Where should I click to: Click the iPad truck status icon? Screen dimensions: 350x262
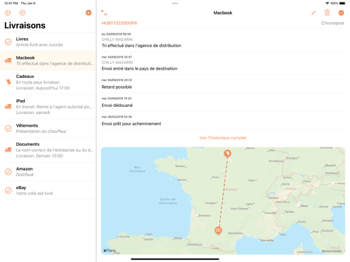point(8,107)
